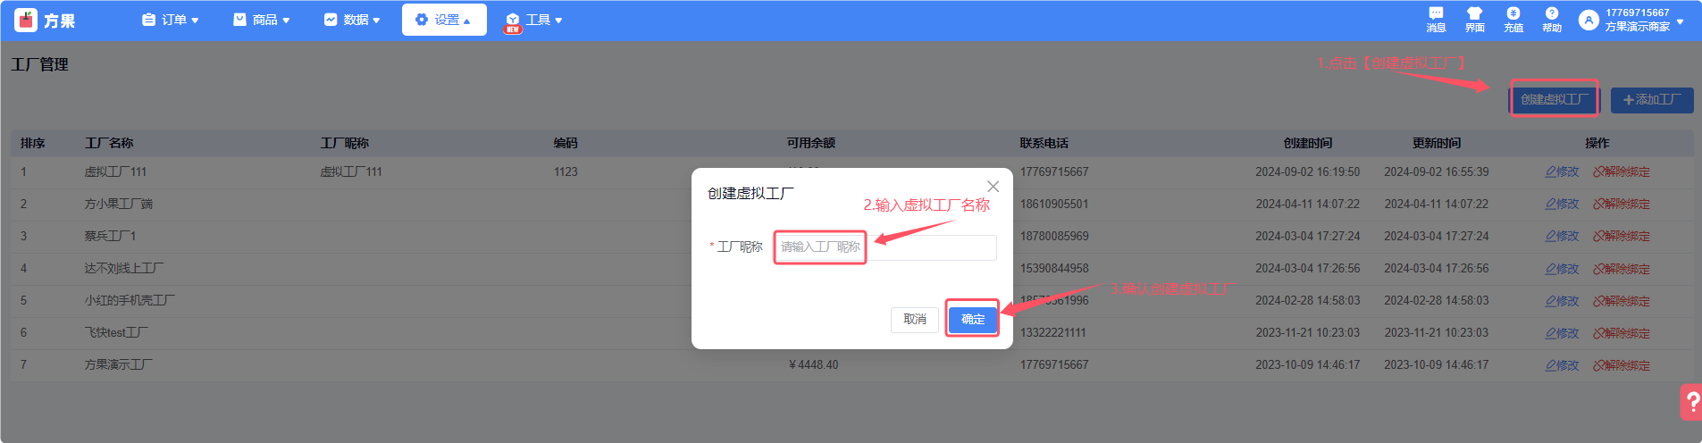Open the 帮助 help icon

click(1552, 20)
